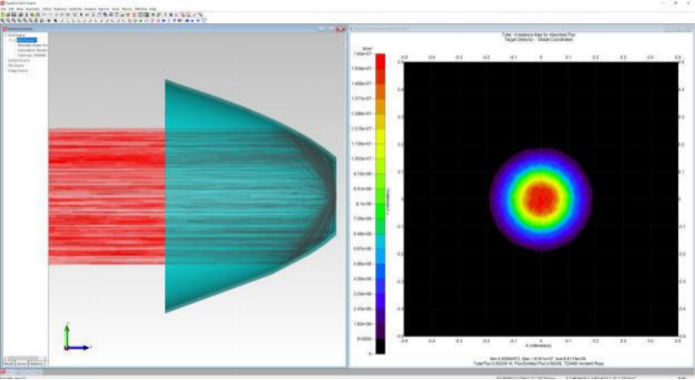Image resolution: width=695 pixels, height=380 pixels.
Task: Click the Print toolbar icon
Action: pyautogui.click(x=20, y=14)
